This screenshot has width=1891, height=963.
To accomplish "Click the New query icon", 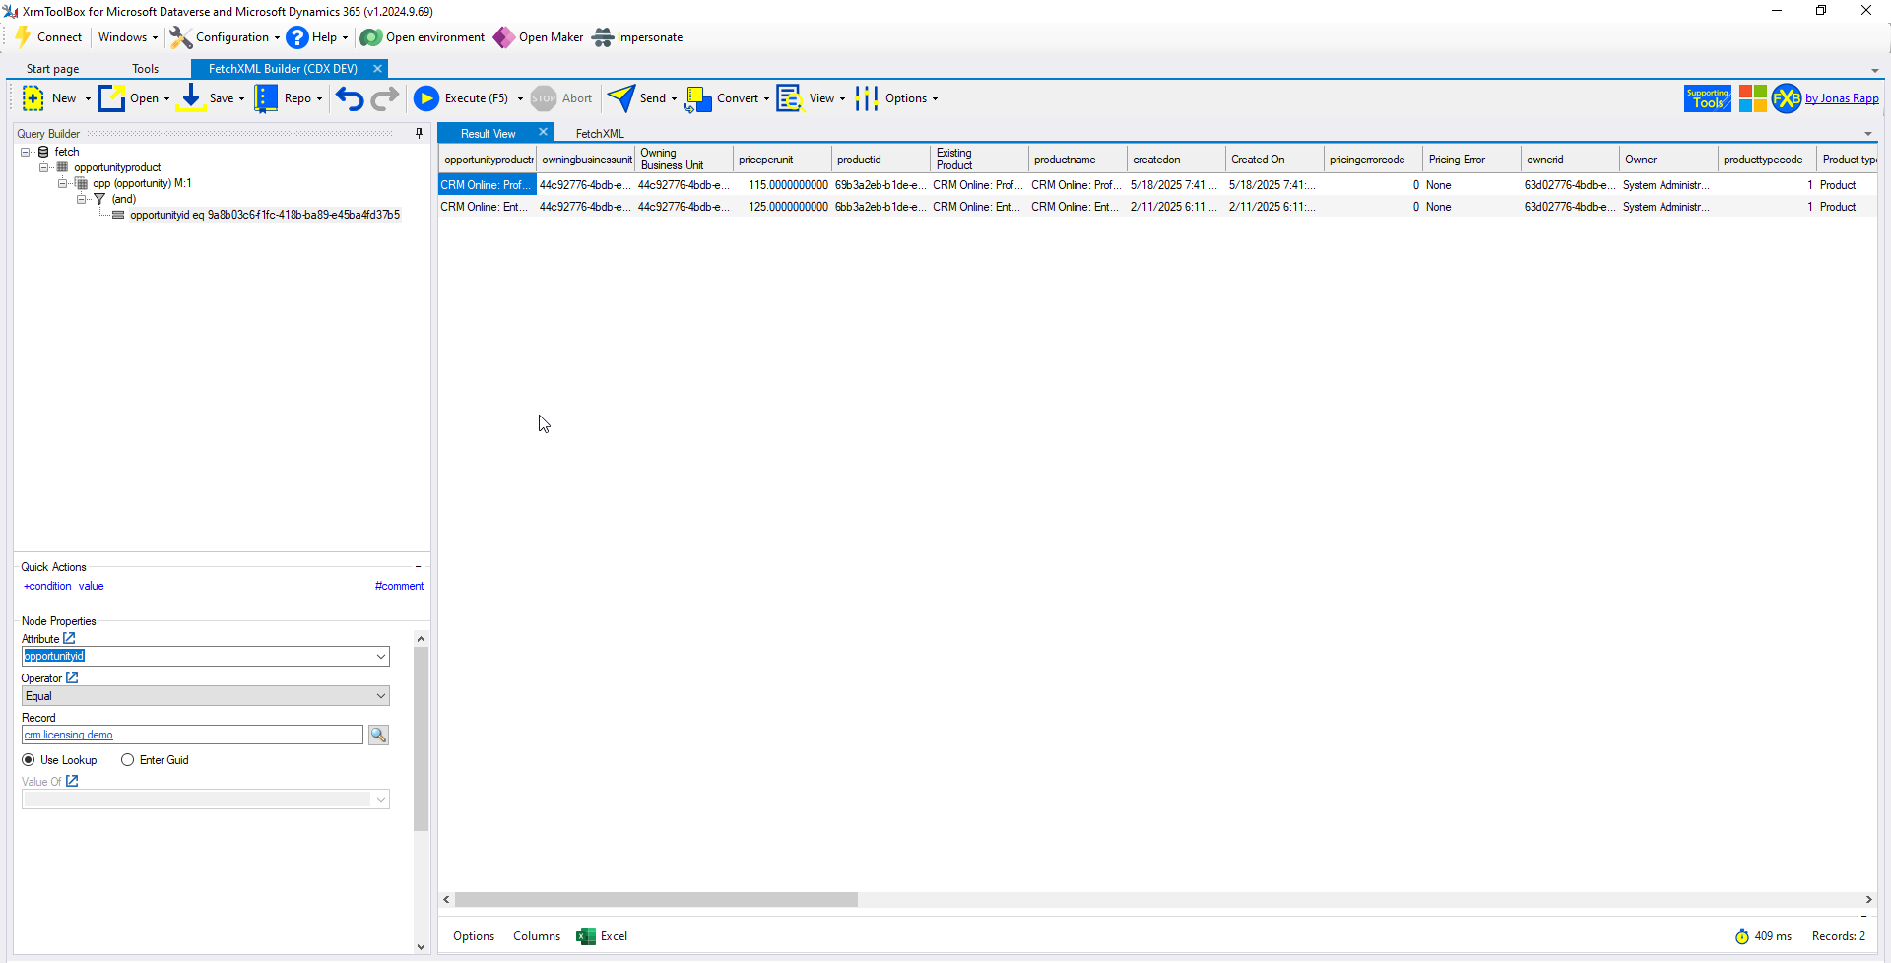I will [33, 98].
